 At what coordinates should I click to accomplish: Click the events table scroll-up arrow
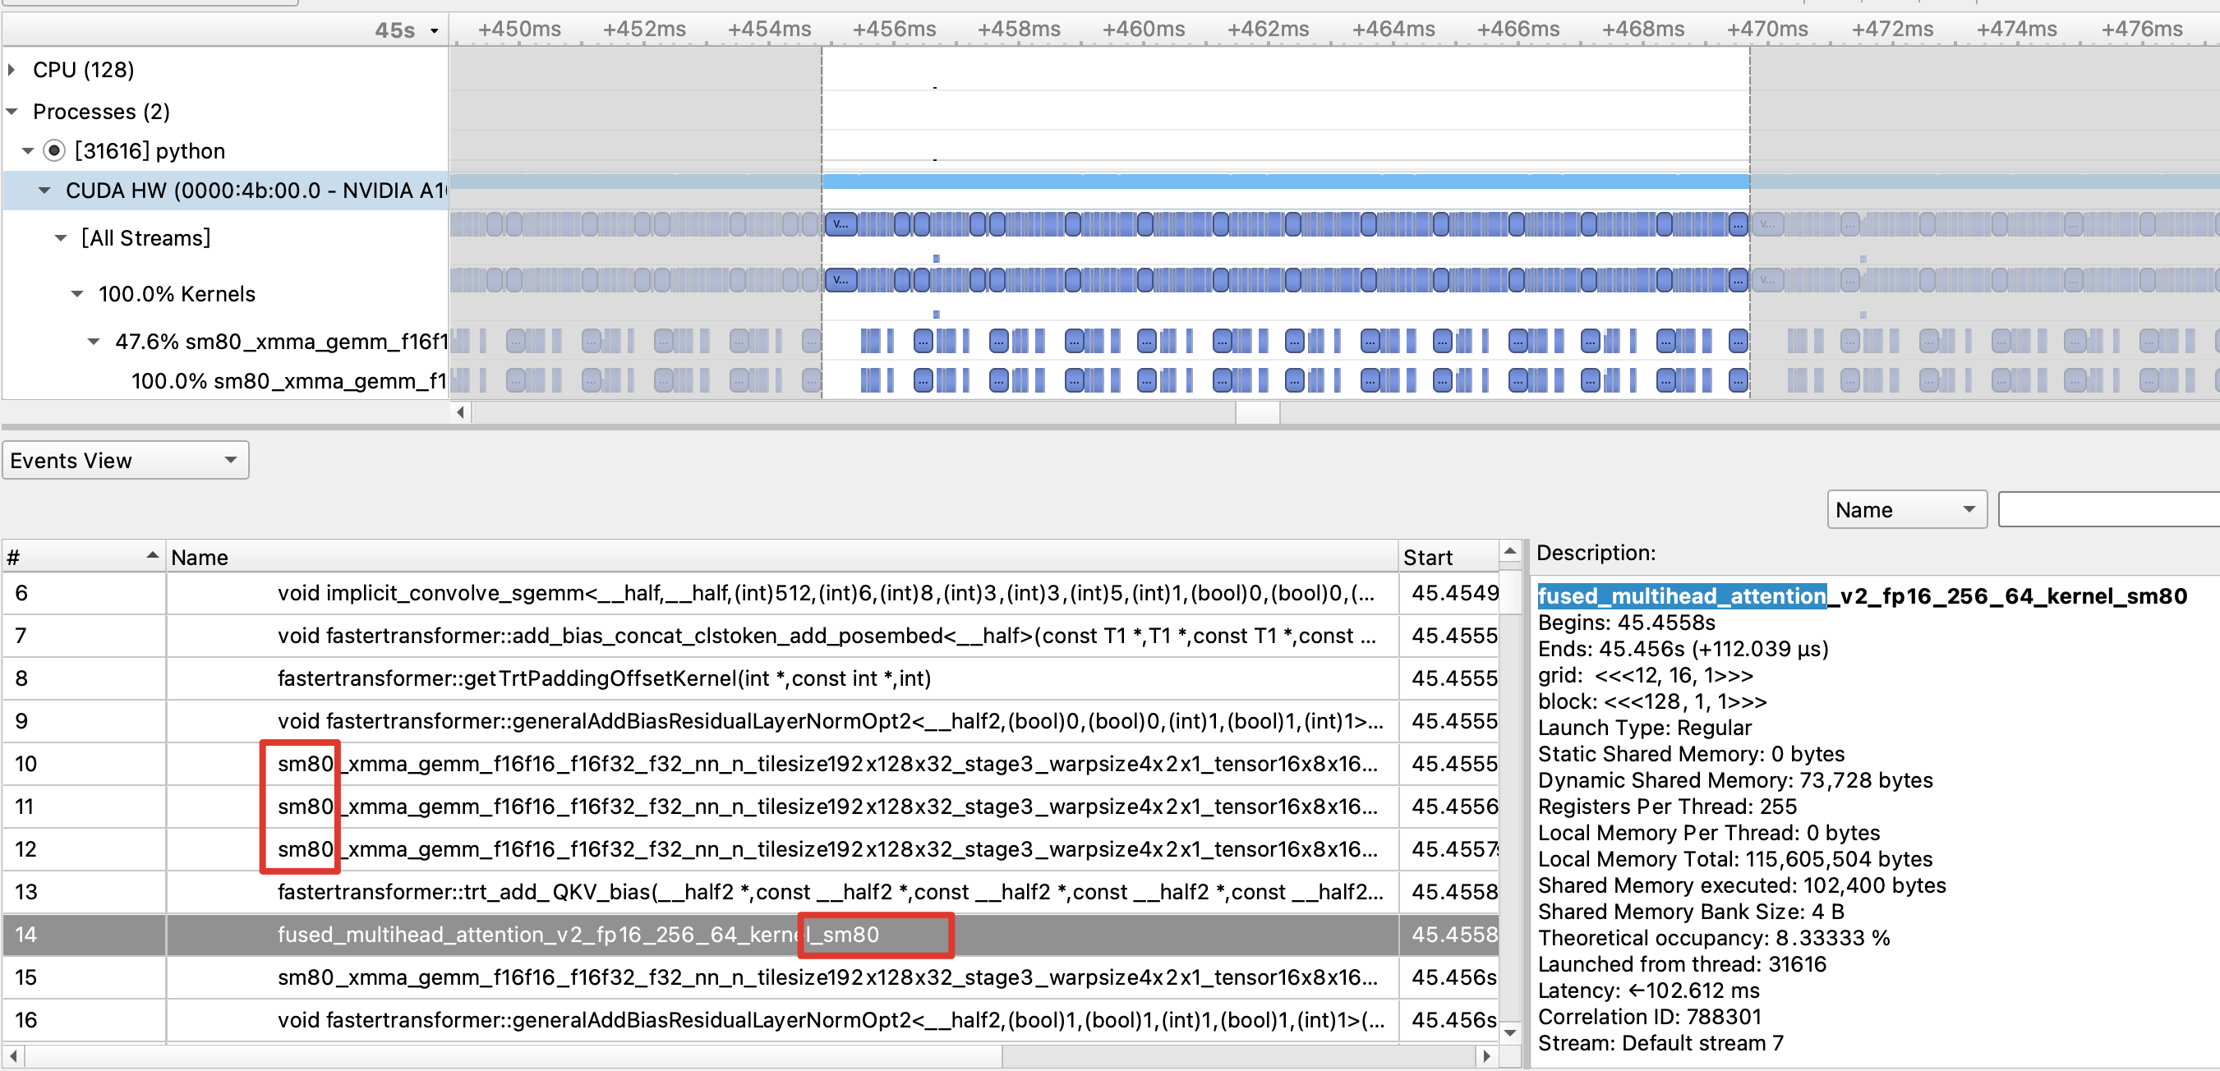(1509, 551)
